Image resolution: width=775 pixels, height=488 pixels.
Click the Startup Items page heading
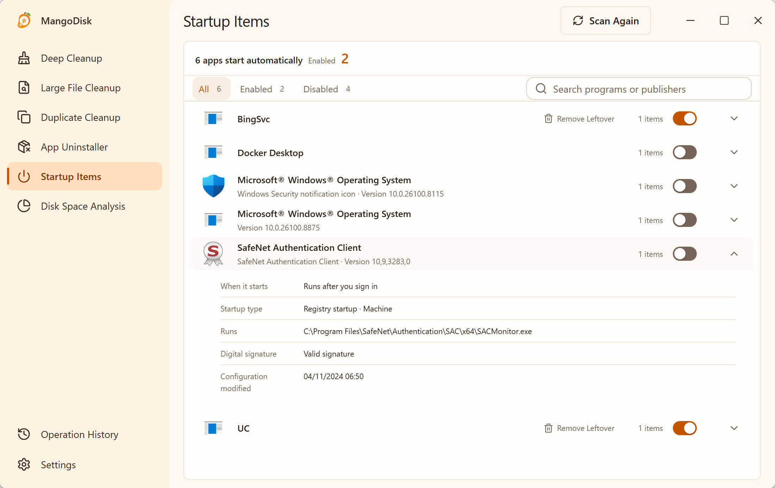(226, 21)
